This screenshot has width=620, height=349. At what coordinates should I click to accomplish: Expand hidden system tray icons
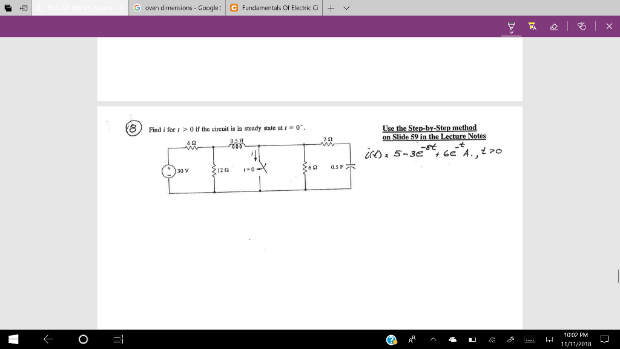[x=433, y=340]
